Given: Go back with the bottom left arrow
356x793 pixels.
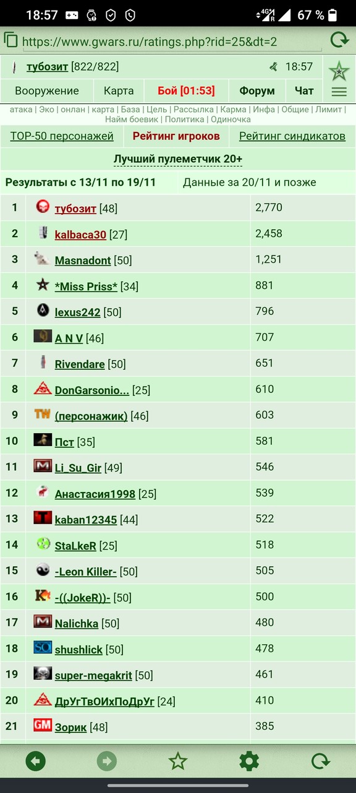Looking at the screenshot, I should click(x=36, y=761).
